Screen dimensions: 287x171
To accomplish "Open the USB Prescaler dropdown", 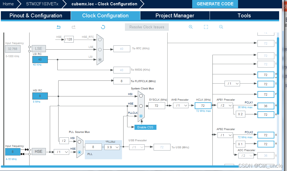I will pos(137,147).
